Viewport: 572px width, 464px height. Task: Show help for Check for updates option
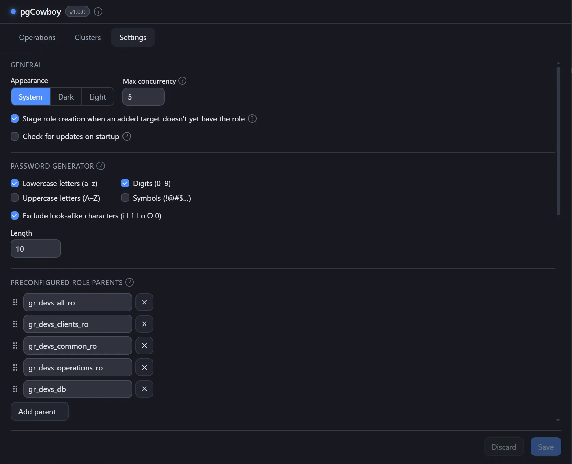[x=127, y=136]
